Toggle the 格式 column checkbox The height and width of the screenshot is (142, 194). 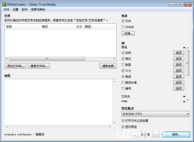[x=123, y=59]
